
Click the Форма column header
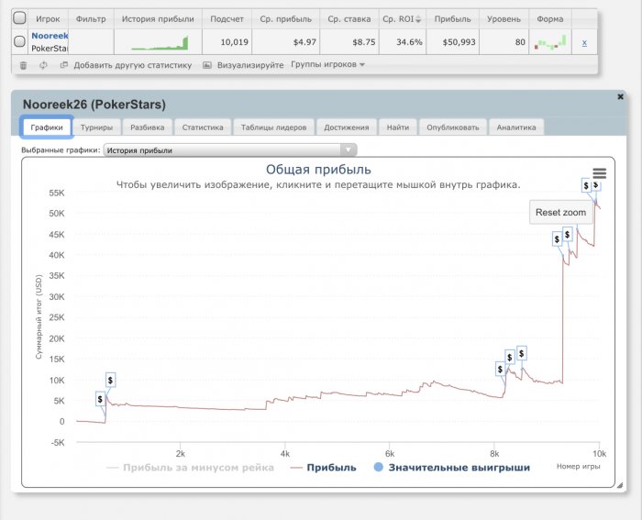pyautogui.click(x=550, y=19)
